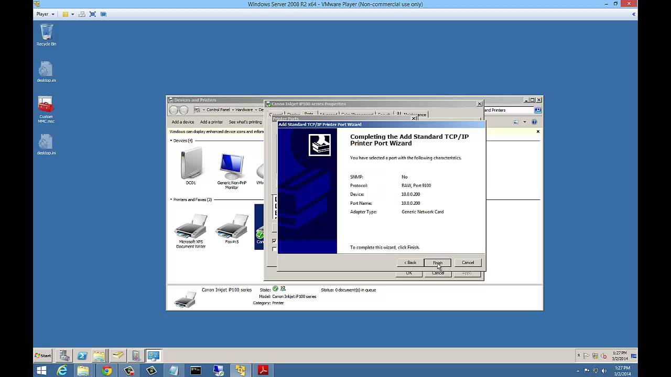This screenshot has height=377, width=671.
Task: Click the host Windows Start button
Action: point(41,371)
